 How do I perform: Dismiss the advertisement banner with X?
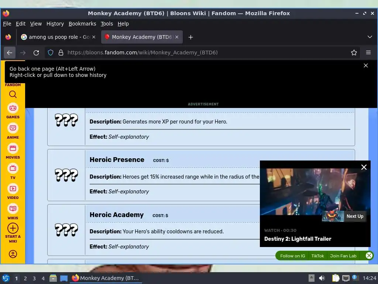point(366,65)
